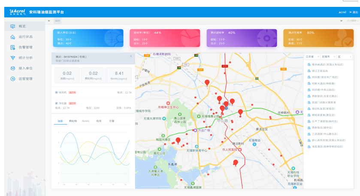Click the 统计分析 statistics icon
Screen dimensions: 360x196
click(12, 58)
